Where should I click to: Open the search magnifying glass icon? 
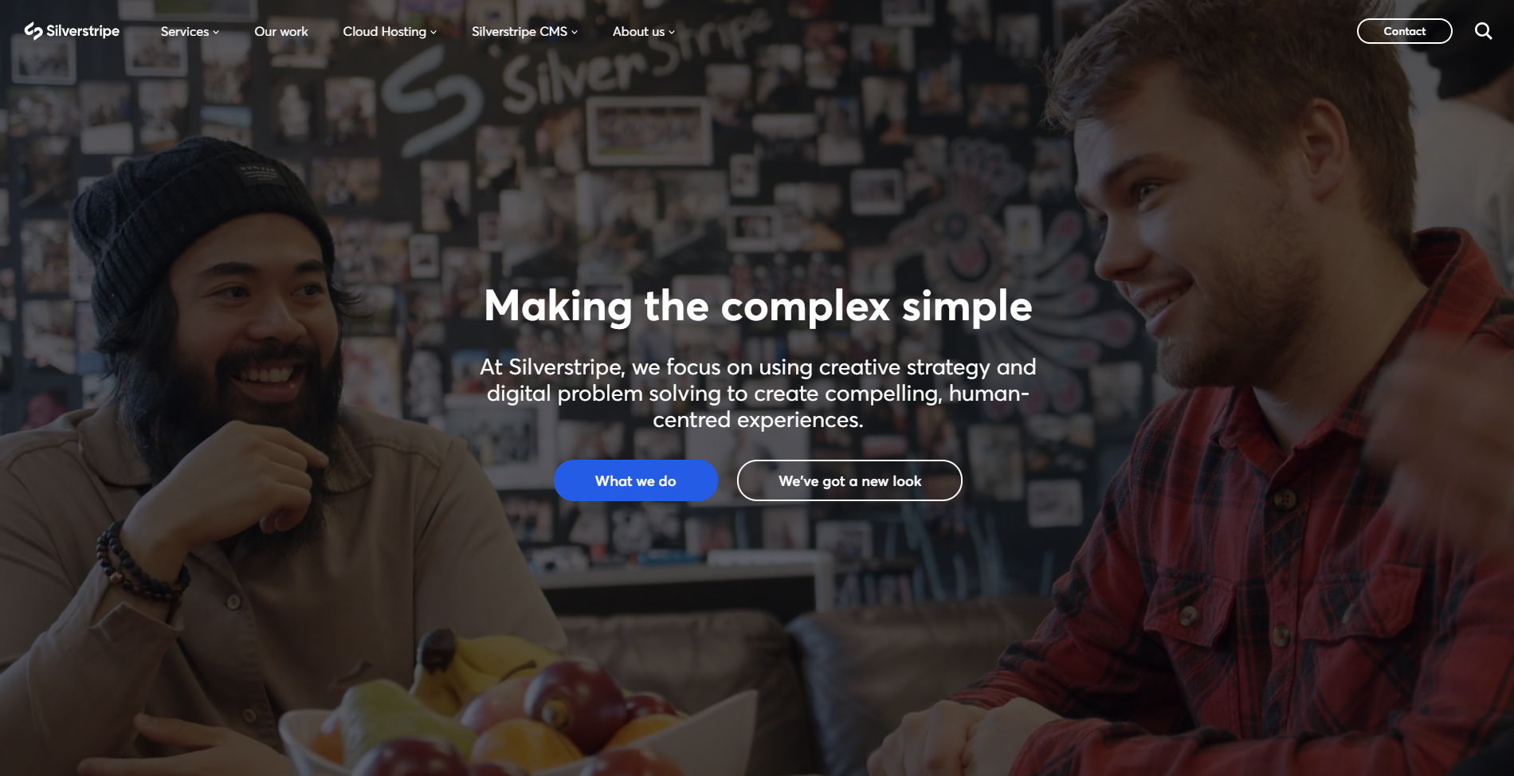1483,31
